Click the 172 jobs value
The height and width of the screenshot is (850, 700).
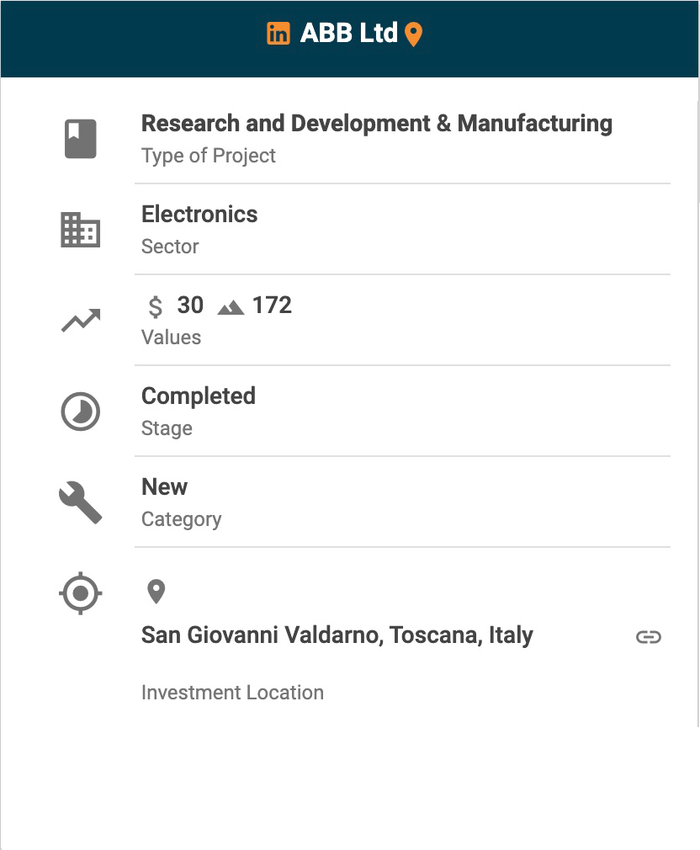point(272,305)
